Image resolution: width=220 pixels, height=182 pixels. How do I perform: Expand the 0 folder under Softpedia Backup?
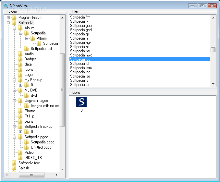point(20,132)
